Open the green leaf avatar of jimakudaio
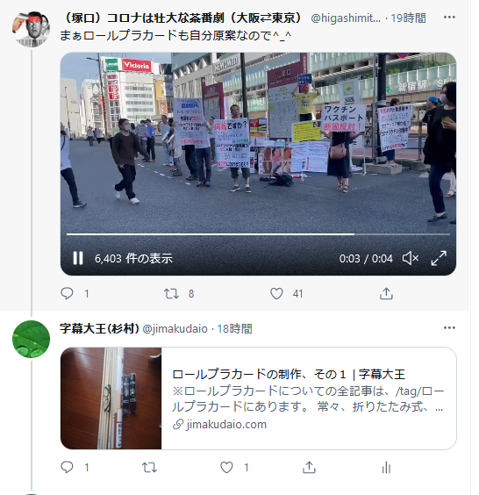479x495 pixels. point(31,339)
